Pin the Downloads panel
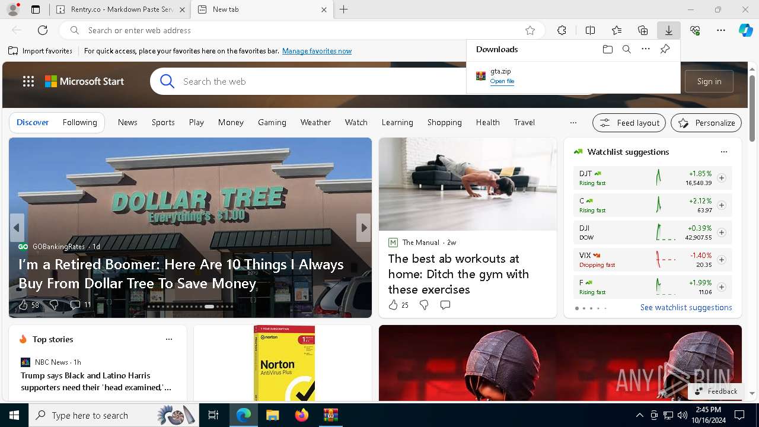Image resolution: width=759 pixels, height=427 pixels. pyautogui.click(x=665, y=49)
